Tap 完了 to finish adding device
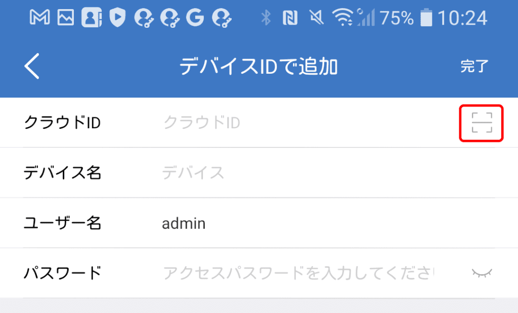The height and width of the screenshot is (313, 518). pos(474,67)
